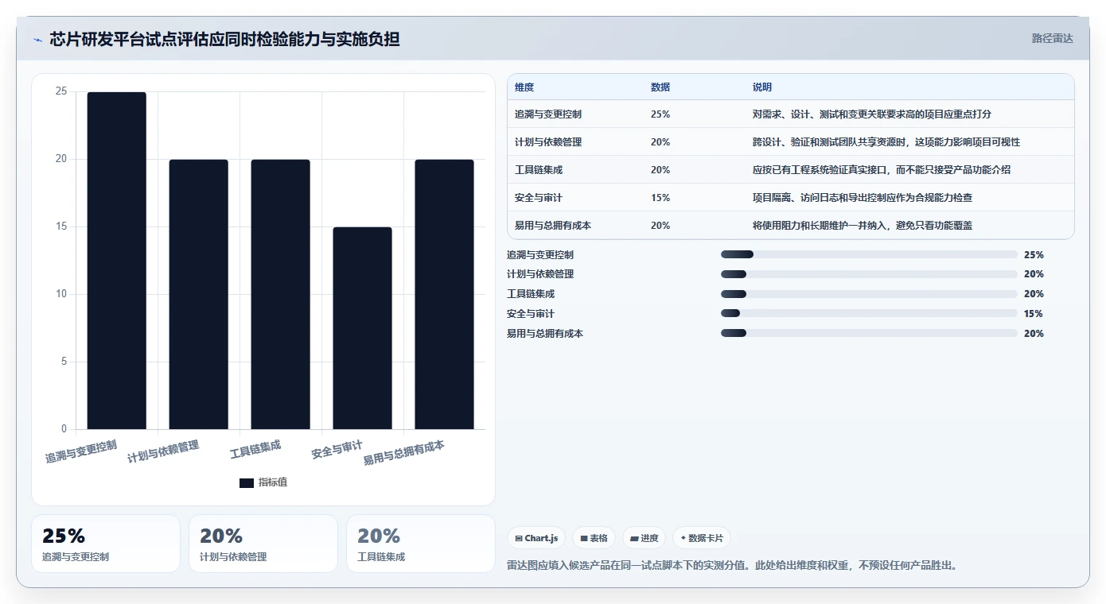Click the 15% label beside progress bars
This screenshot has height=604, width=1106.
[1034, 314]
